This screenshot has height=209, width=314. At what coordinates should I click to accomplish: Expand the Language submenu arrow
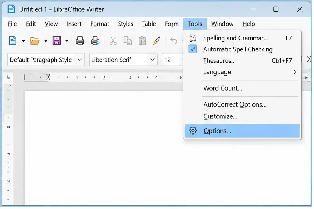pyautogui.click(x=295, y=72)
